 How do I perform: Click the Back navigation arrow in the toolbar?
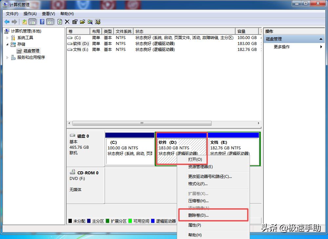(x=7, y=22)
